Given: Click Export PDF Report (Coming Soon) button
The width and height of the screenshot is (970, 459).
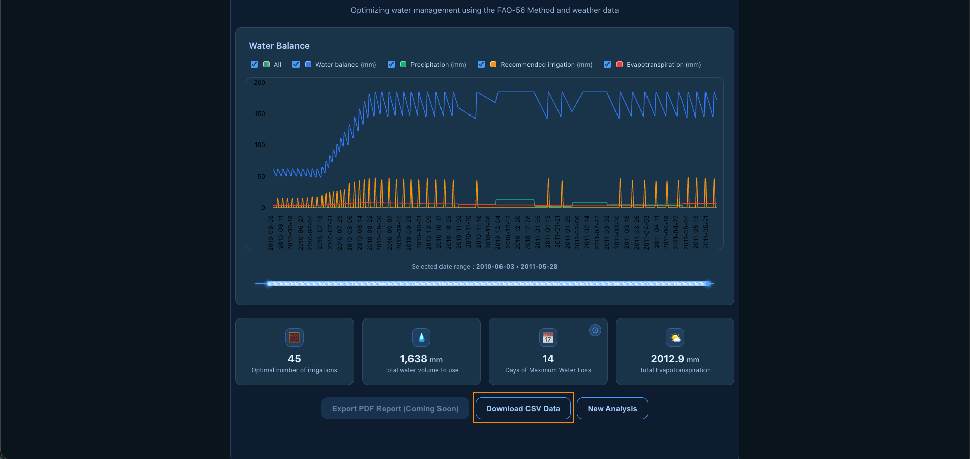Looking at the screenshot, I should click(x=395, y=409).
